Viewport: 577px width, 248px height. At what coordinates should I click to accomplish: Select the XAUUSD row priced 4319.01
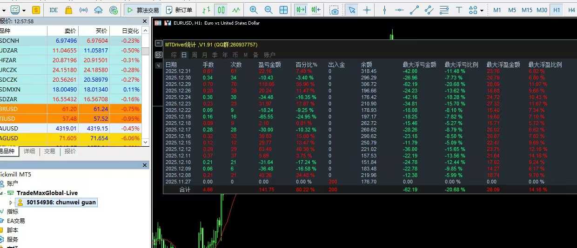coord(71,128)
